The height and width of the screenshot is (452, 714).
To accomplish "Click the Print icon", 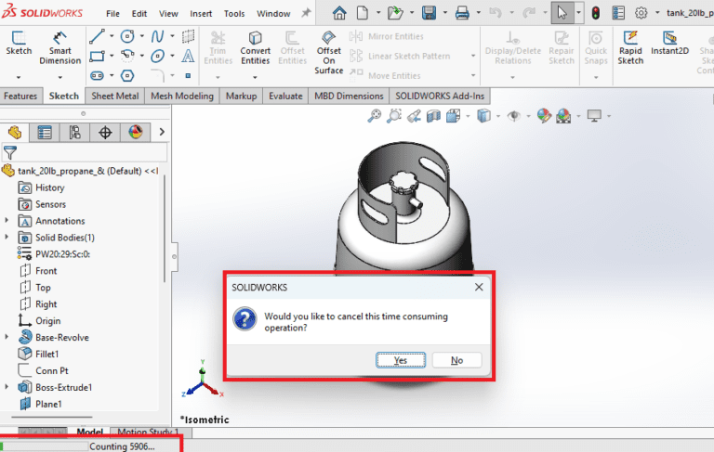I will tap(462, 13).
